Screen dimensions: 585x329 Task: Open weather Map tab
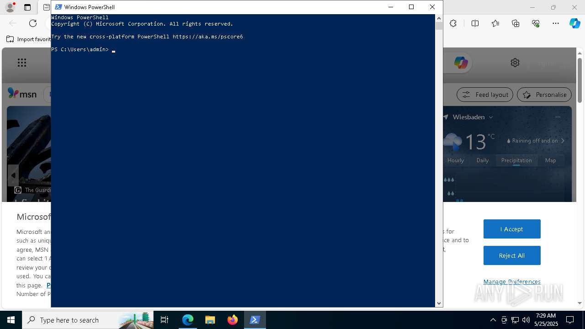point(551,160)
